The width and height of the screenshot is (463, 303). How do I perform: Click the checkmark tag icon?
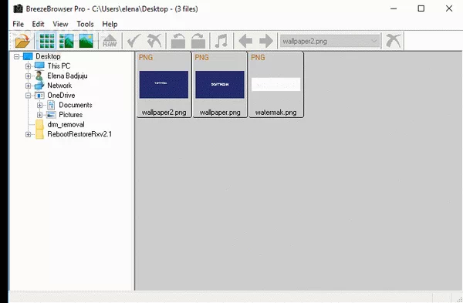click(x=133, y=41)
